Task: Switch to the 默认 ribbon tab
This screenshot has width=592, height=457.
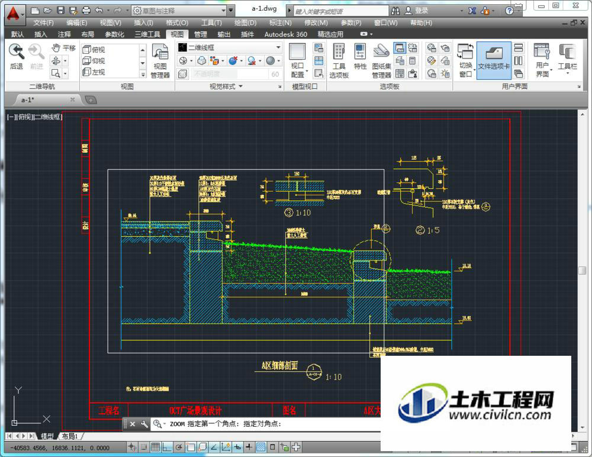Action: pos(17,34)
